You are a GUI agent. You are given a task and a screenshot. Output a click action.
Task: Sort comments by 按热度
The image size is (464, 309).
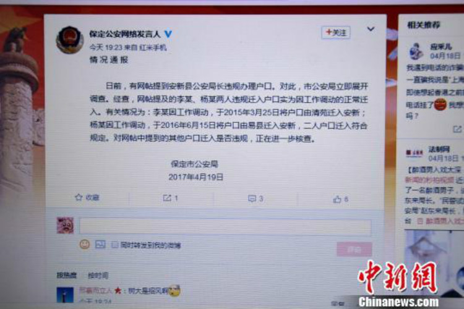point(67,275)
